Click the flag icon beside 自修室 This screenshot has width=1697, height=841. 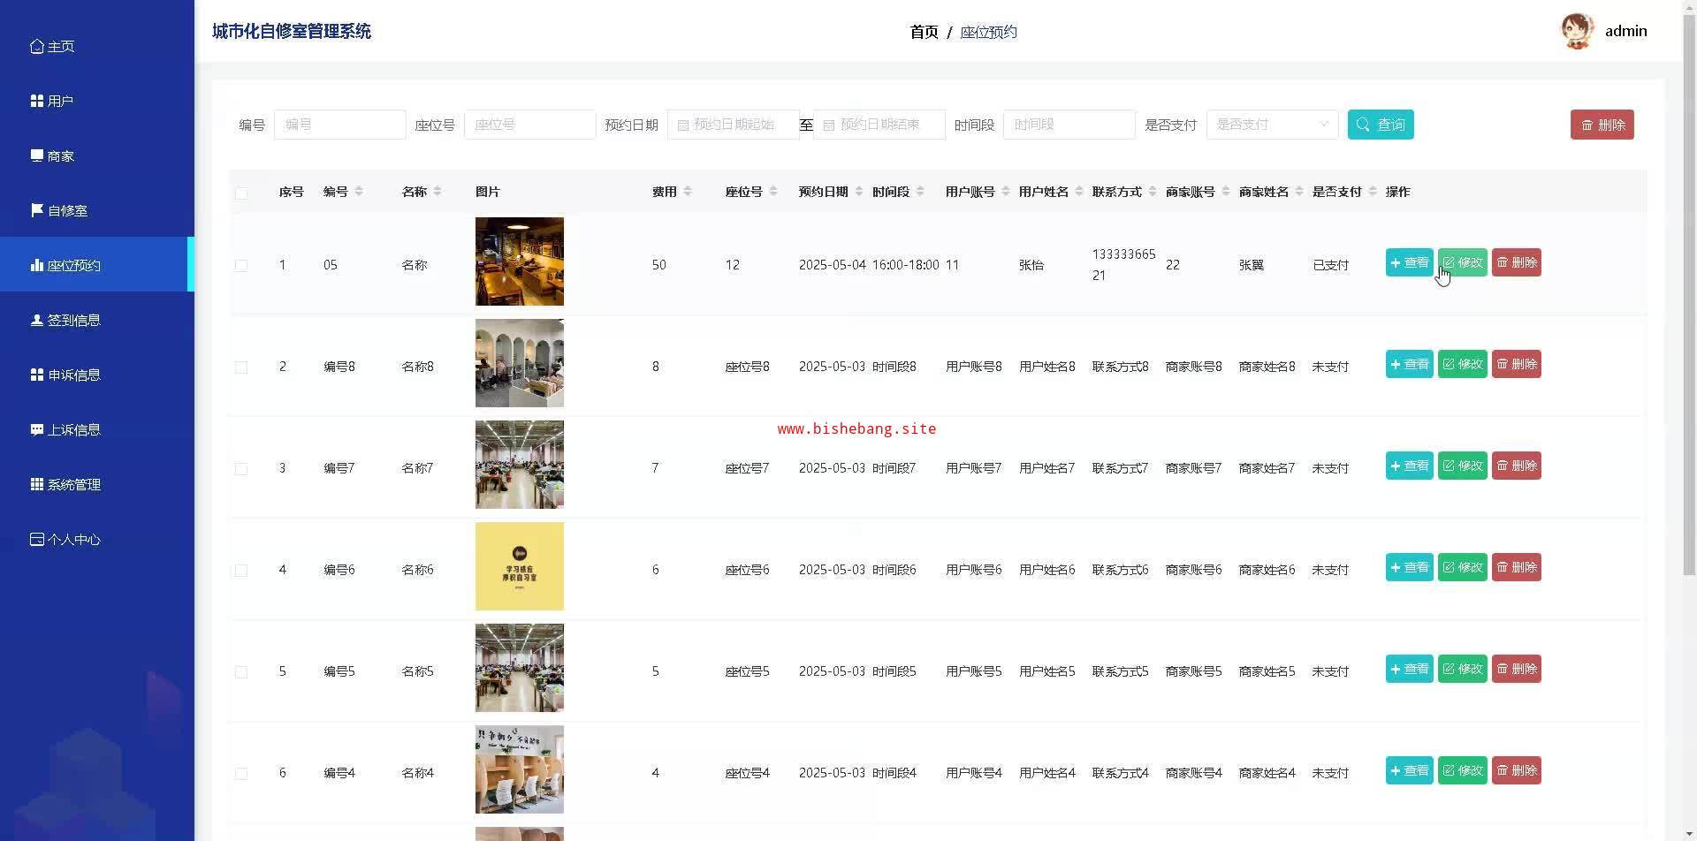click(36, 210)
